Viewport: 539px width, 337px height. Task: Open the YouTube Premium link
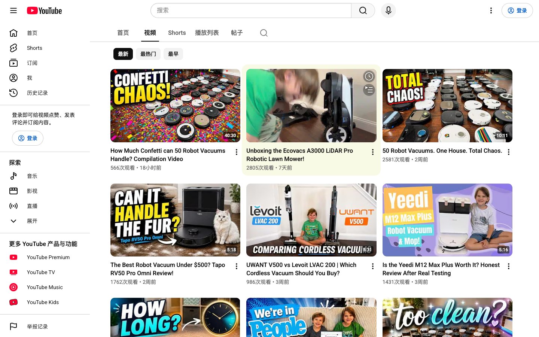coord(48,257)
